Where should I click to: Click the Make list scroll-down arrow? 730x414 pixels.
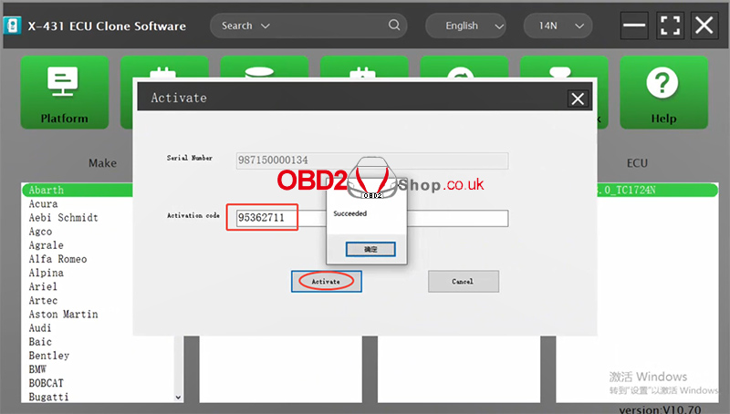178,398
